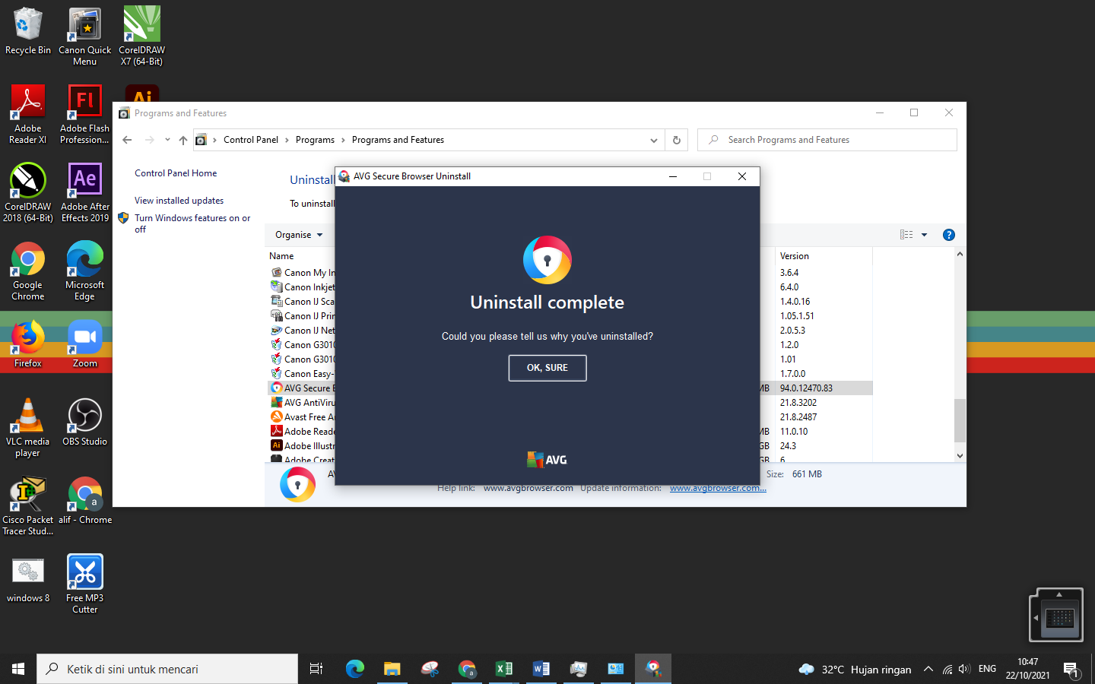
Task: Refresh the program list with the refresh icon
Action: coord(676,140)
